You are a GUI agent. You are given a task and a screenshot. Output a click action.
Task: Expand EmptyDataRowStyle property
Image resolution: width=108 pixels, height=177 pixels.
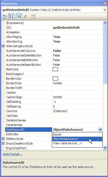tap(3, 143)
